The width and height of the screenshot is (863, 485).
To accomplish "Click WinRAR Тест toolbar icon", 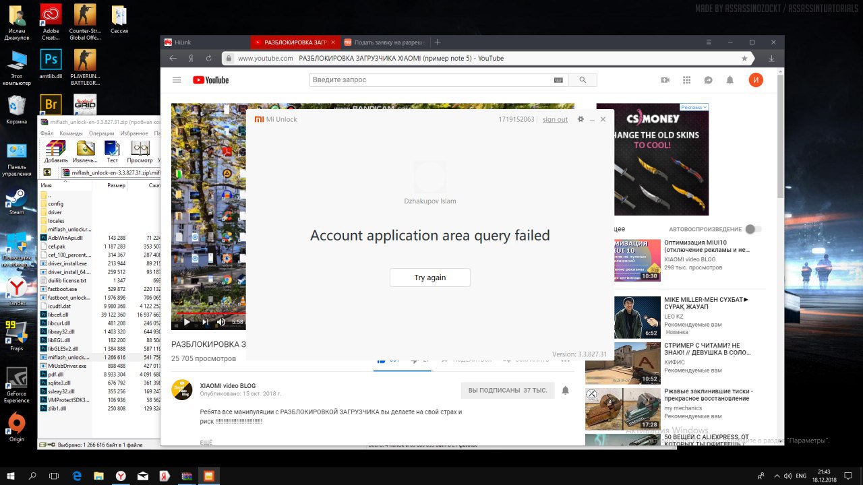I will (x=113, y=152).
